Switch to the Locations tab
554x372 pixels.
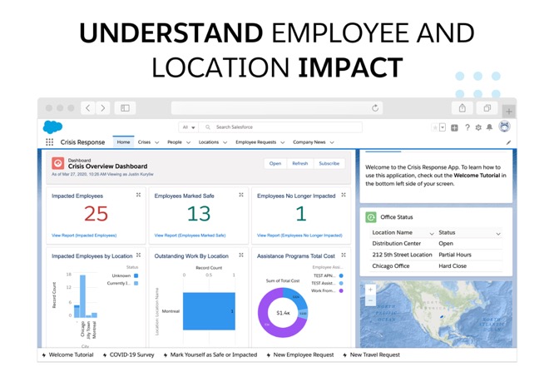[x=209, y=142]
